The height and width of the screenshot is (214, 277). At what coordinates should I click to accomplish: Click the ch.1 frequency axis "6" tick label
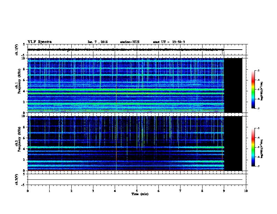[x=24, y=80]
